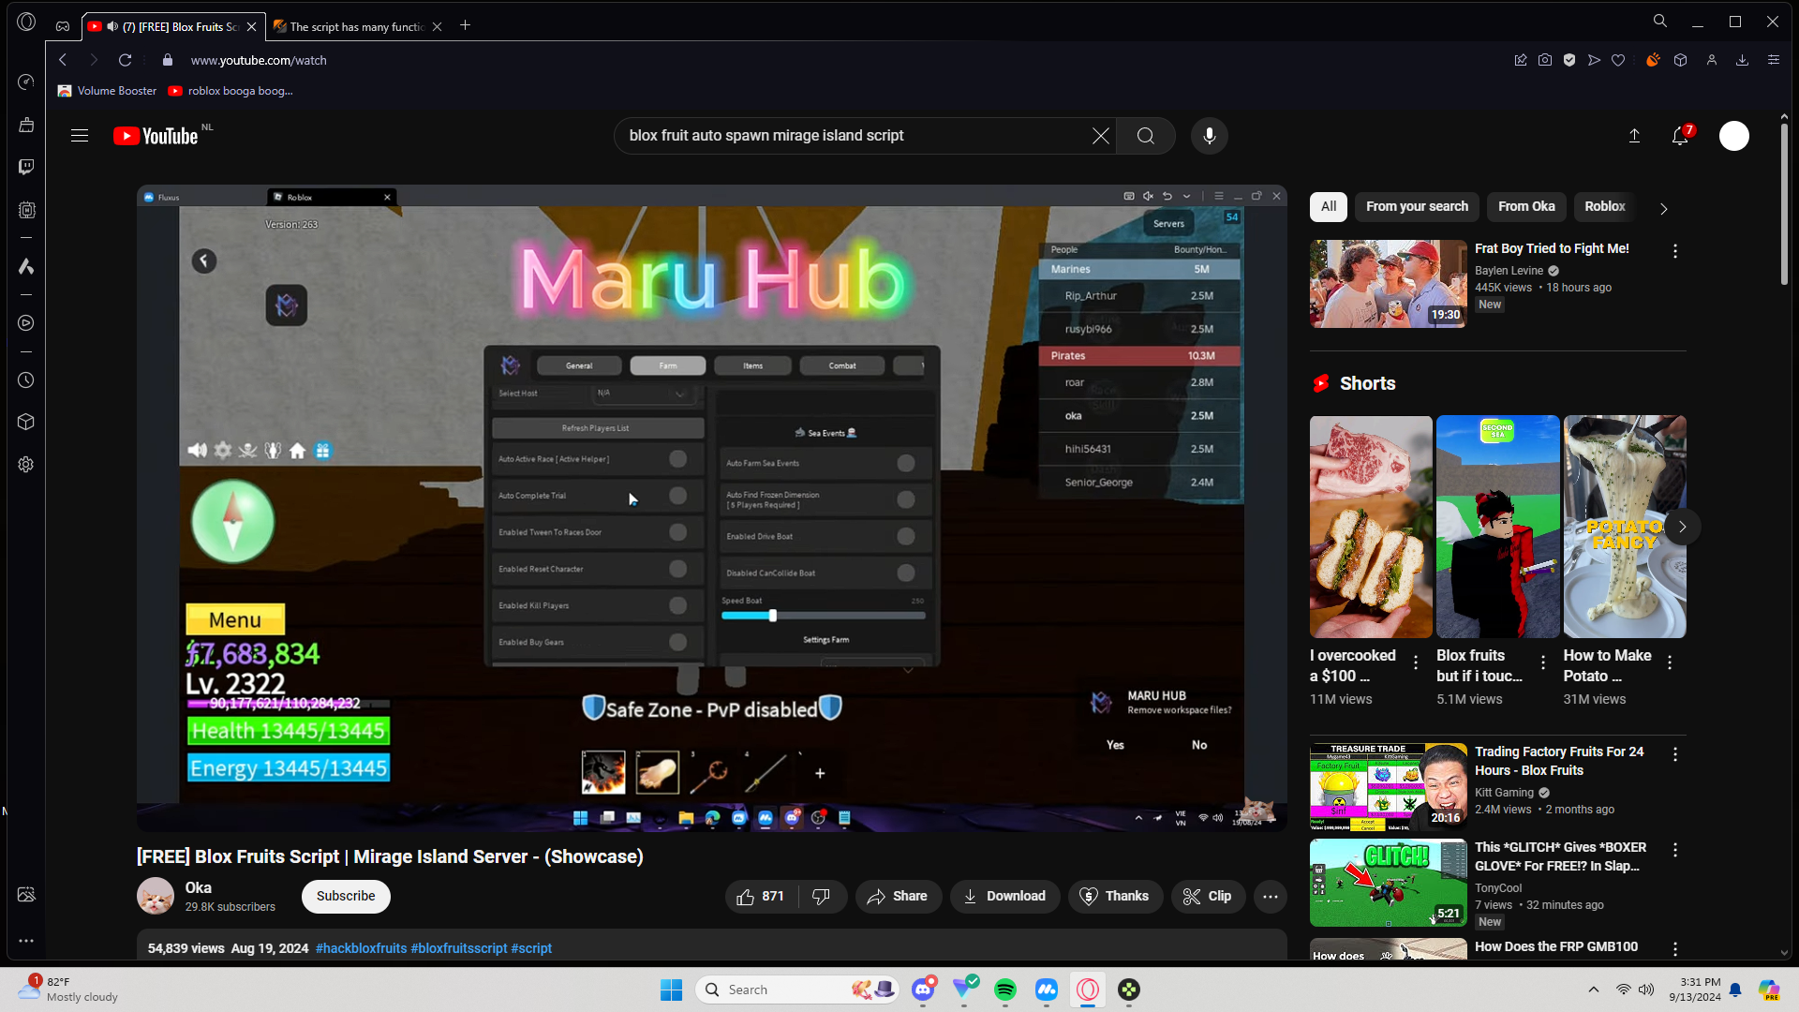Image resolution: width=1799 pixels, height=1012 pixels.
Task: Clear the YouTube search box text
Action: [x=1101, y=136]
